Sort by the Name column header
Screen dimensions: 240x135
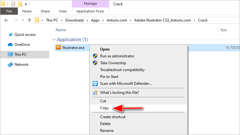click(61, 30)
